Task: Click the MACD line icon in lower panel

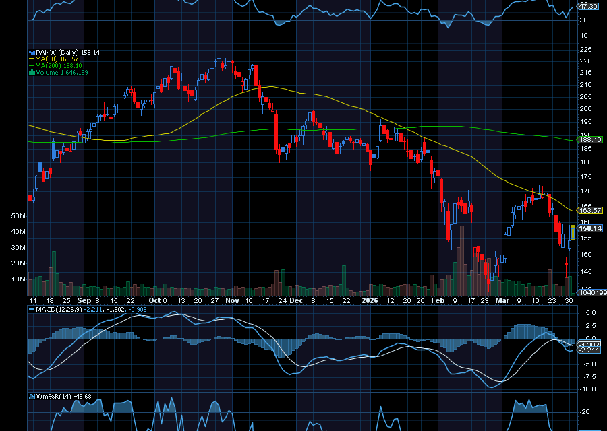Action: coord(30,310)
